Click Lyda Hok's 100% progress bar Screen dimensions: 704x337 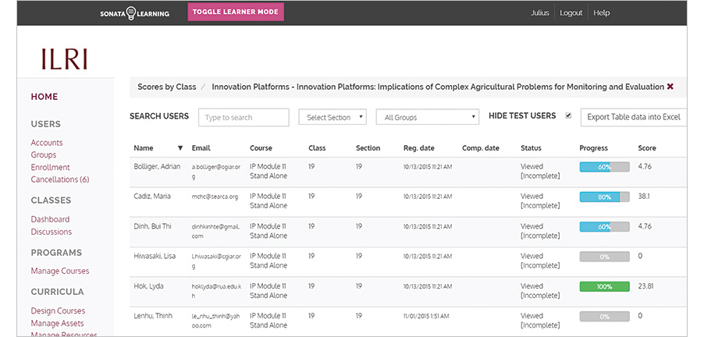604,286
